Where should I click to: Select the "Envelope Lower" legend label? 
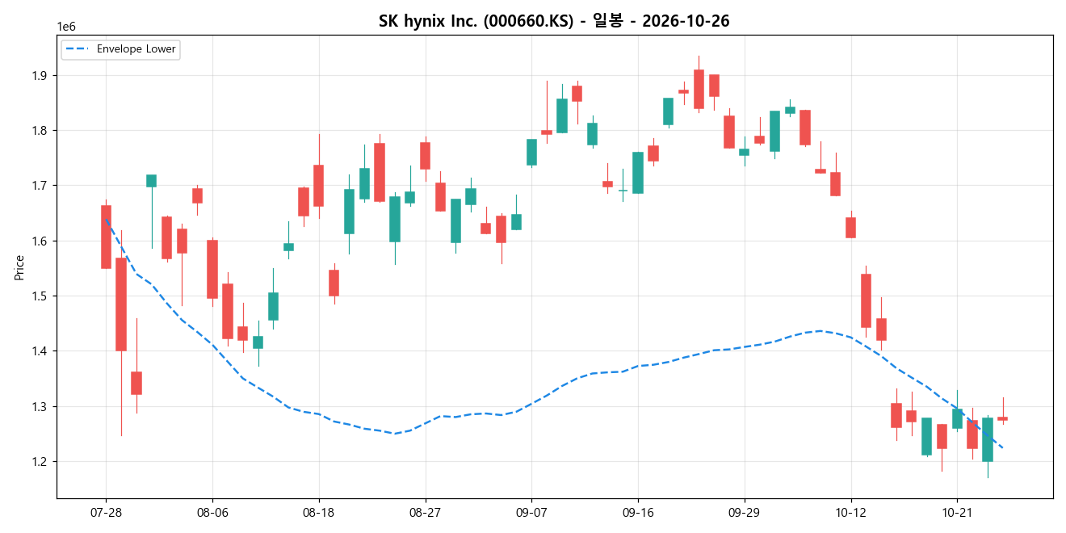[136, 49]
